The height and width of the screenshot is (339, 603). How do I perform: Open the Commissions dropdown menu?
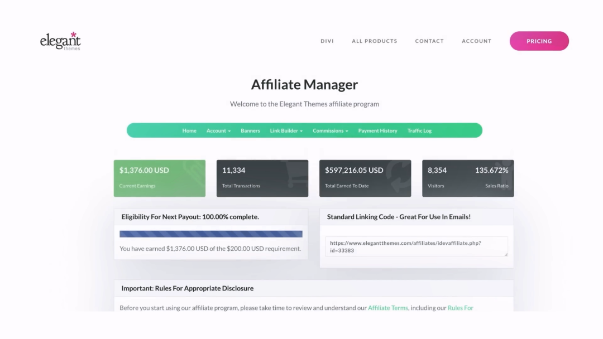[x=331, y=130]
